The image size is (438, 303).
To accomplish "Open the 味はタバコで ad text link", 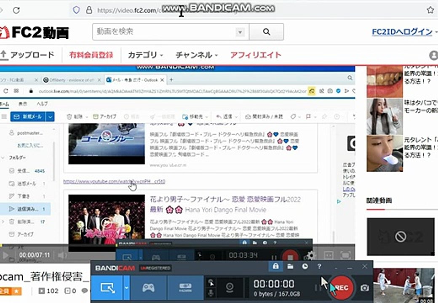I will tap(421, 106).
